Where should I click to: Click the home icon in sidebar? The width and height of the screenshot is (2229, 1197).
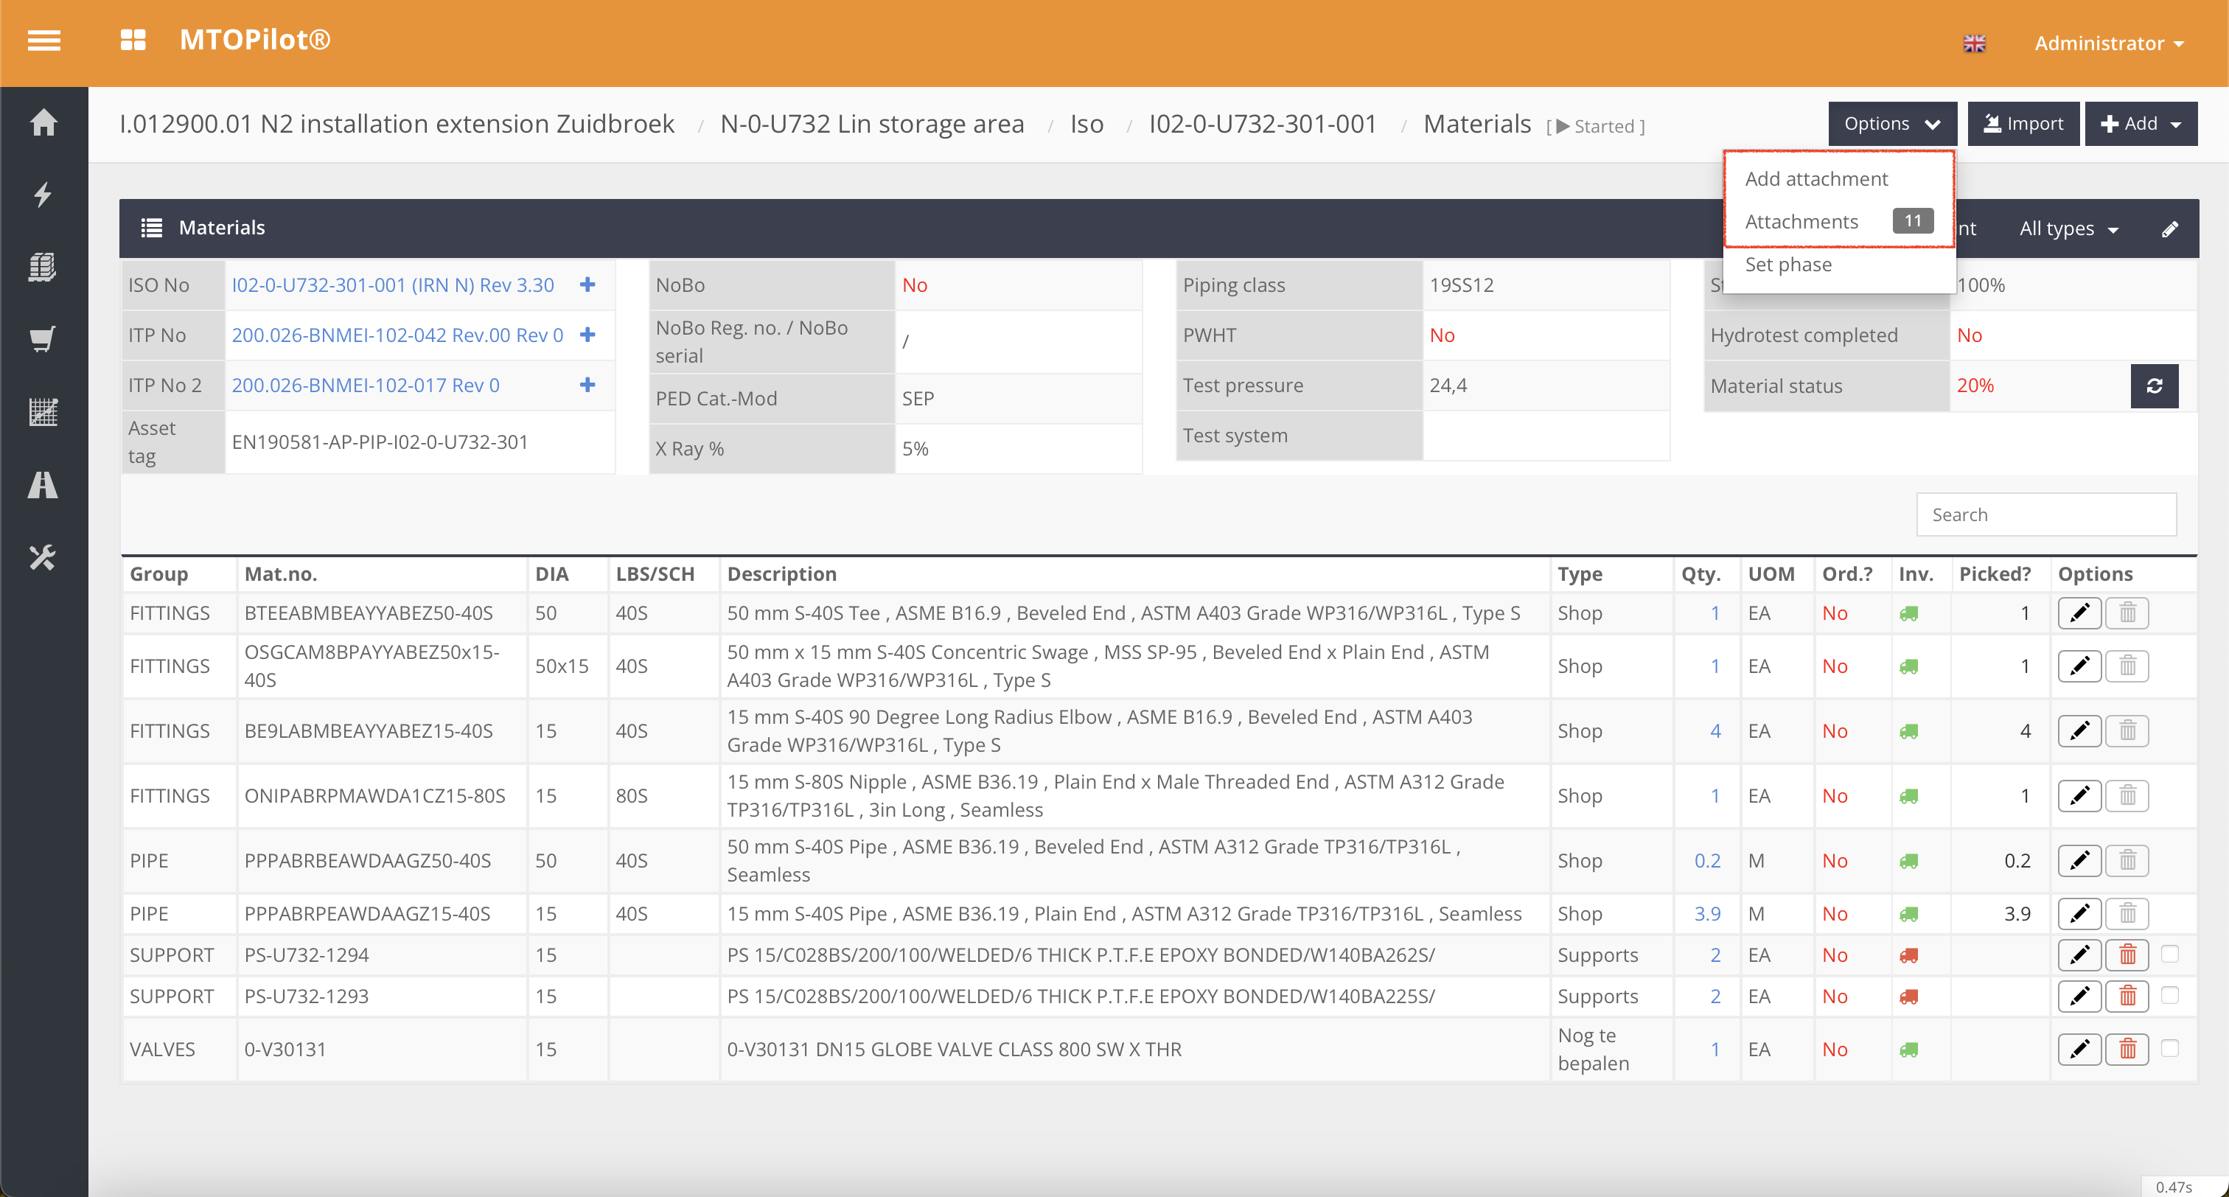[x=43, y=122]
